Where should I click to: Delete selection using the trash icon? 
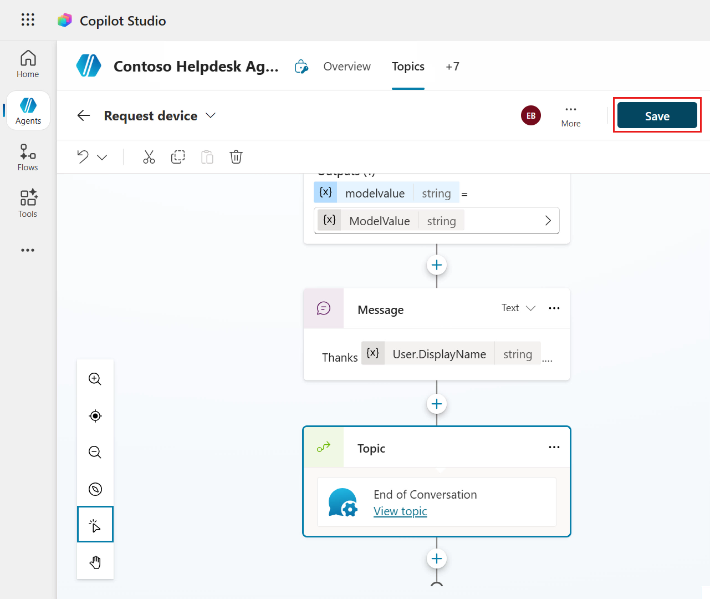coord(236,157)
